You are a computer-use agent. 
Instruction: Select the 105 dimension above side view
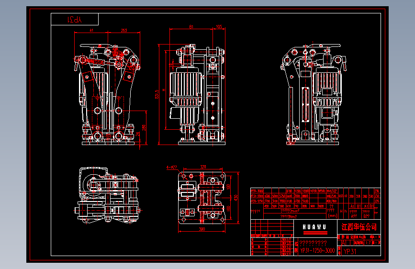tap(219, 26)
